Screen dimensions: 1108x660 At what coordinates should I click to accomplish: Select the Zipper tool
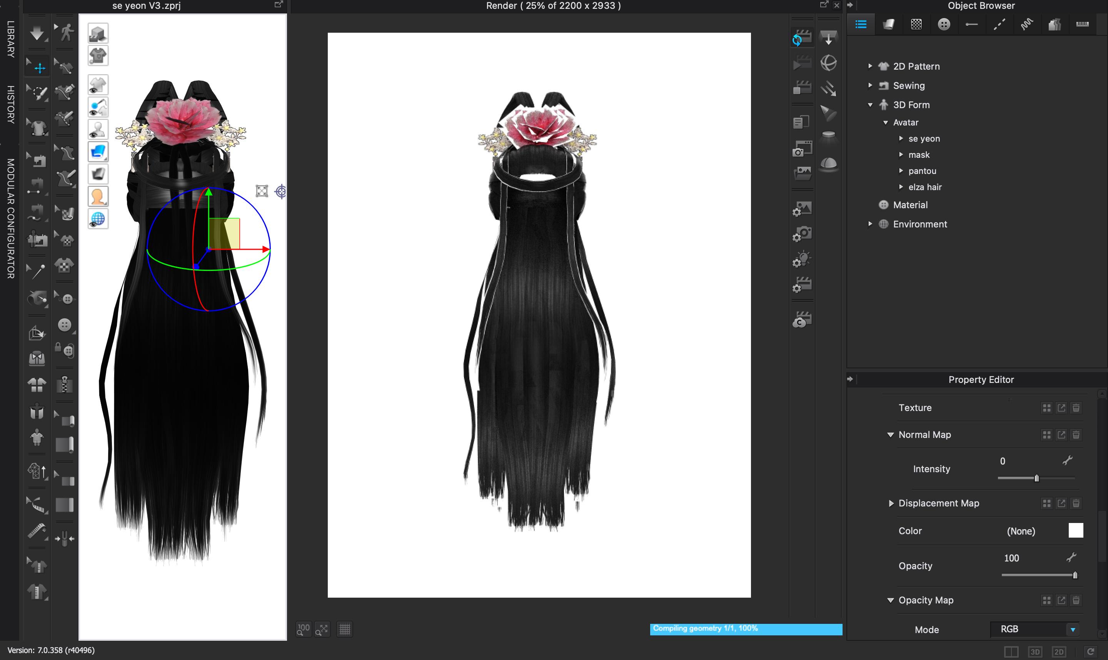pos(65,385)
